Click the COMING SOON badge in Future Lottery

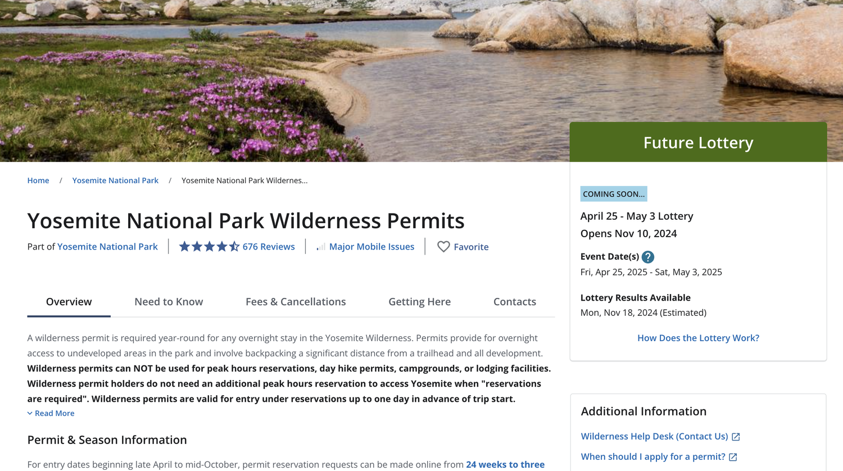click(614, 193)
